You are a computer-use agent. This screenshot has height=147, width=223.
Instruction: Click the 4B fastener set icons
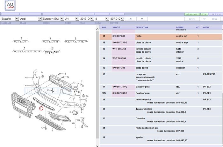[x=52, y=52]
